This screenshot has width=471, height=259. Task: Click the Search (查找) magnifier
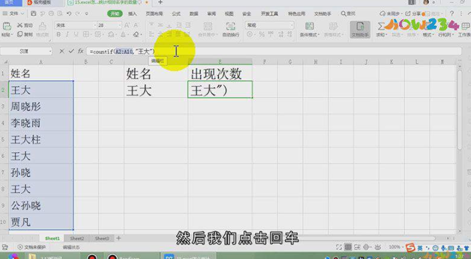point(348,14)
